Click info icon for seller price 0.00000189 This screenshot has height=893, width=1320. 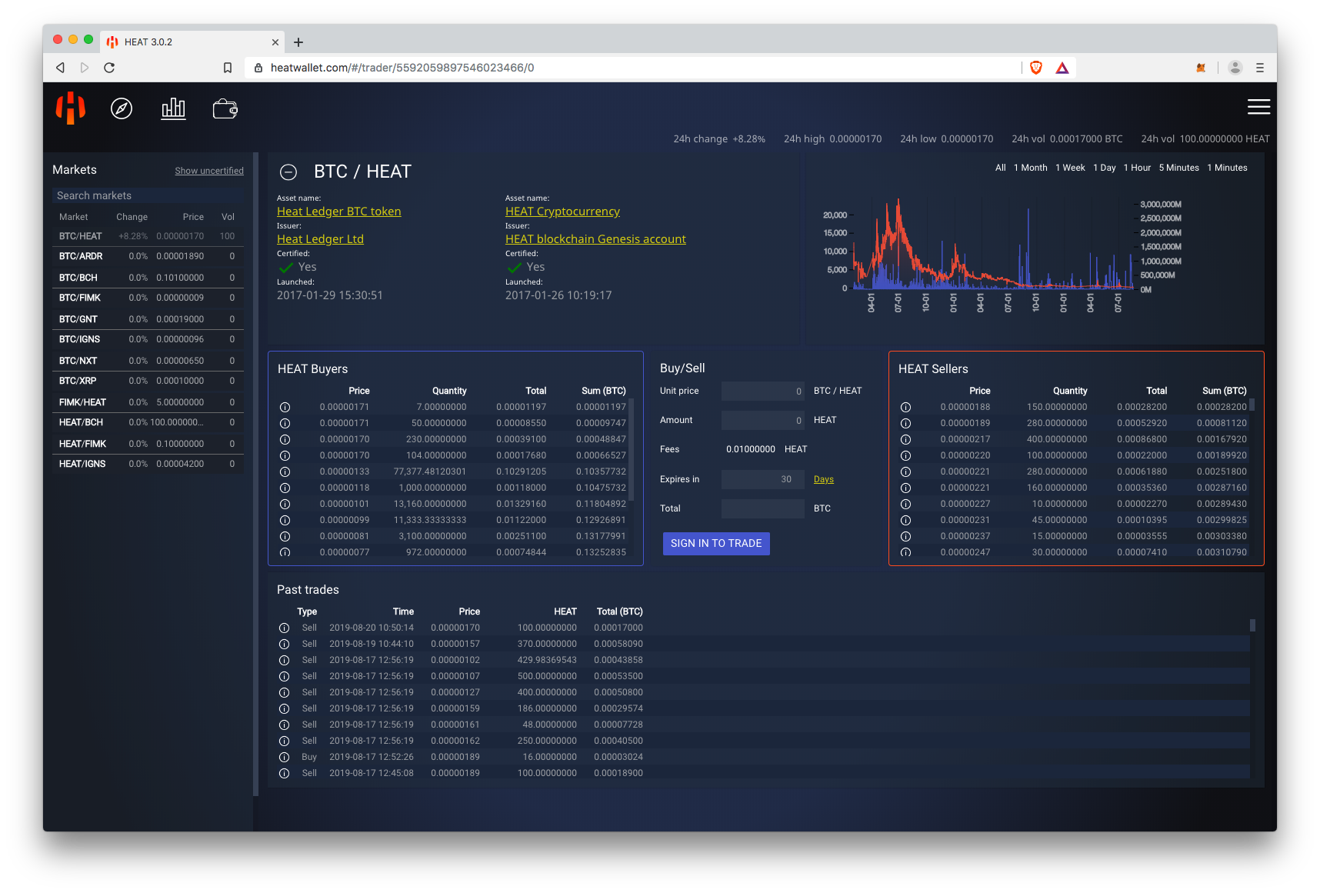coord(905,423)
